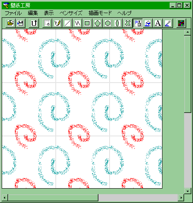Open the color palette grid

pyautogui.click(x=181, y=23)
